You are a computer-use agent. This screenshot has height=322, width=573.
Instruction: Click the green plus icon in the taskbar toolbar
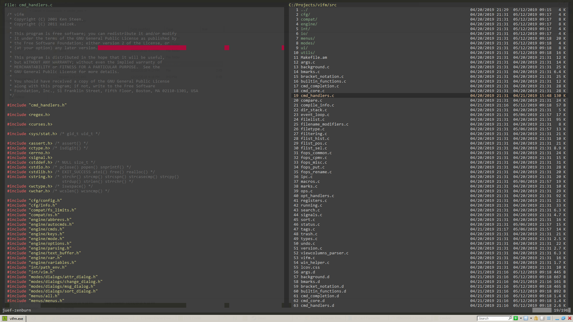[516, 318]
